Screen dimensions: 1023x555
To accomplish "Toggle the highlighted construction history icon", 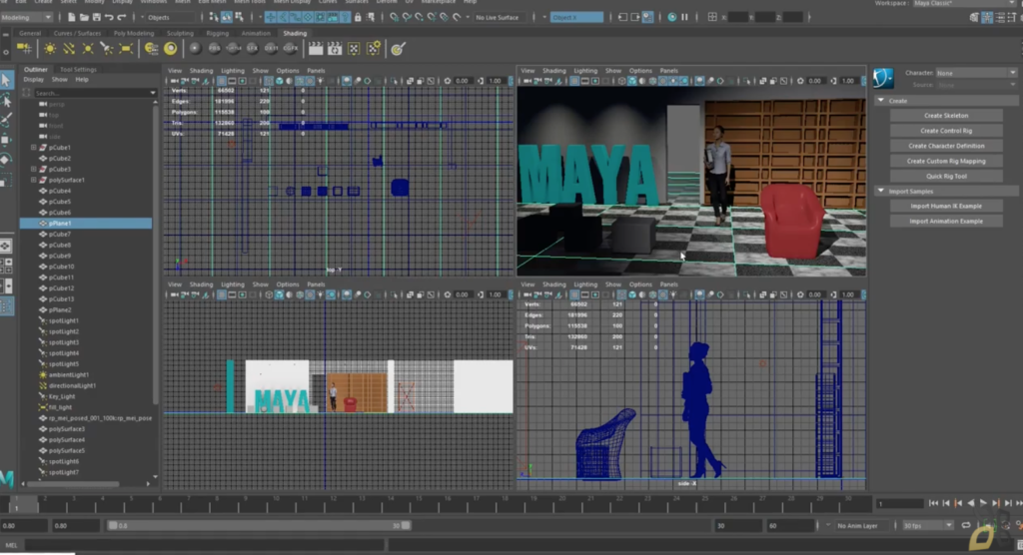I will click(x=647, y=18).
